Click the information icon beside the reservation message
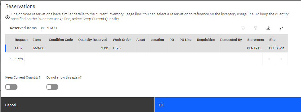This screenshot has width=301, height=112. pyautogui.click(x=7, y=17)
